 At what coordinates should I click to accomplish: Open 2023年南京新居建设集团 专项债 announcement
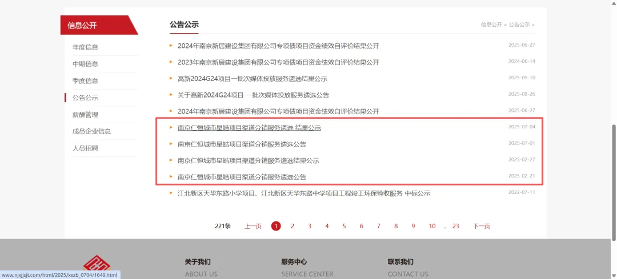click(x=278, y=62)
